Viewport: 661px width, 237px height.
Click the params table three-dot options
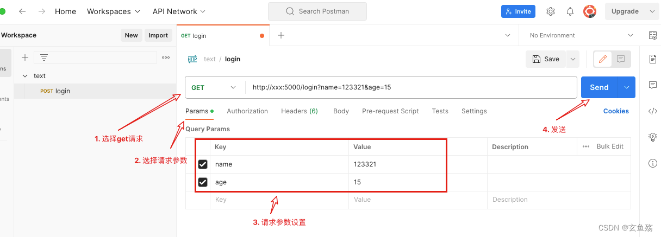tap(586, 146)
